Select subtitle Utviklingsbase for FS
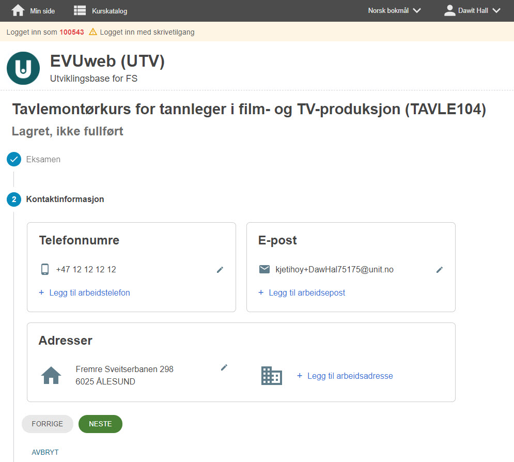514x462 pixels. pos(94,79)
